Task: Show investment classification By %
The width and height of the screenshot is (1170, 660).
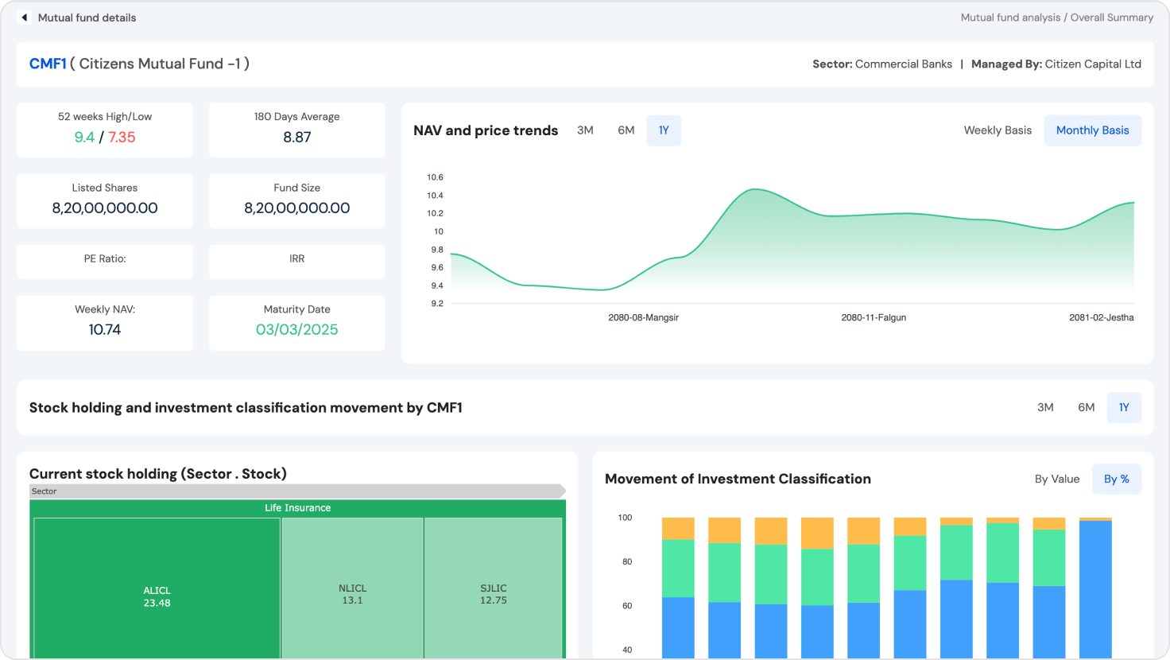Action: pyautogui.click(x=1116, y=479)
